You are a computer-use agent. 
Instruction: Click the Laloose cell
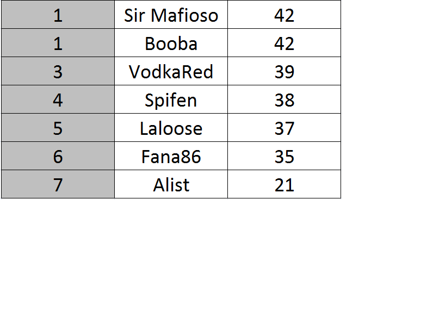pyautogui.click(x=171, y=128)
